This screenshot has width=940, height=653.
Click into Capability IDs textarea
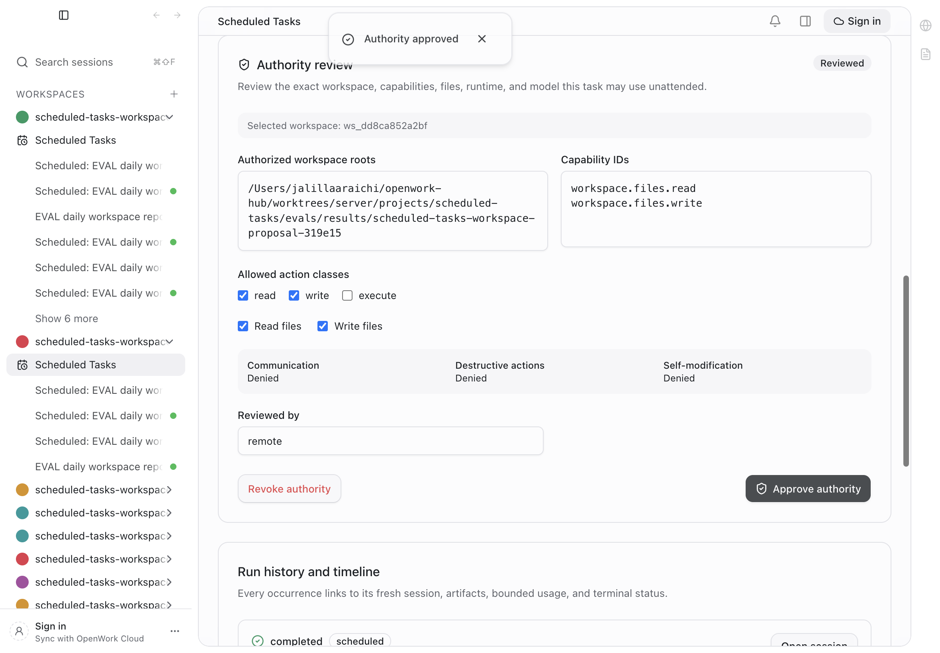point(716,209)
